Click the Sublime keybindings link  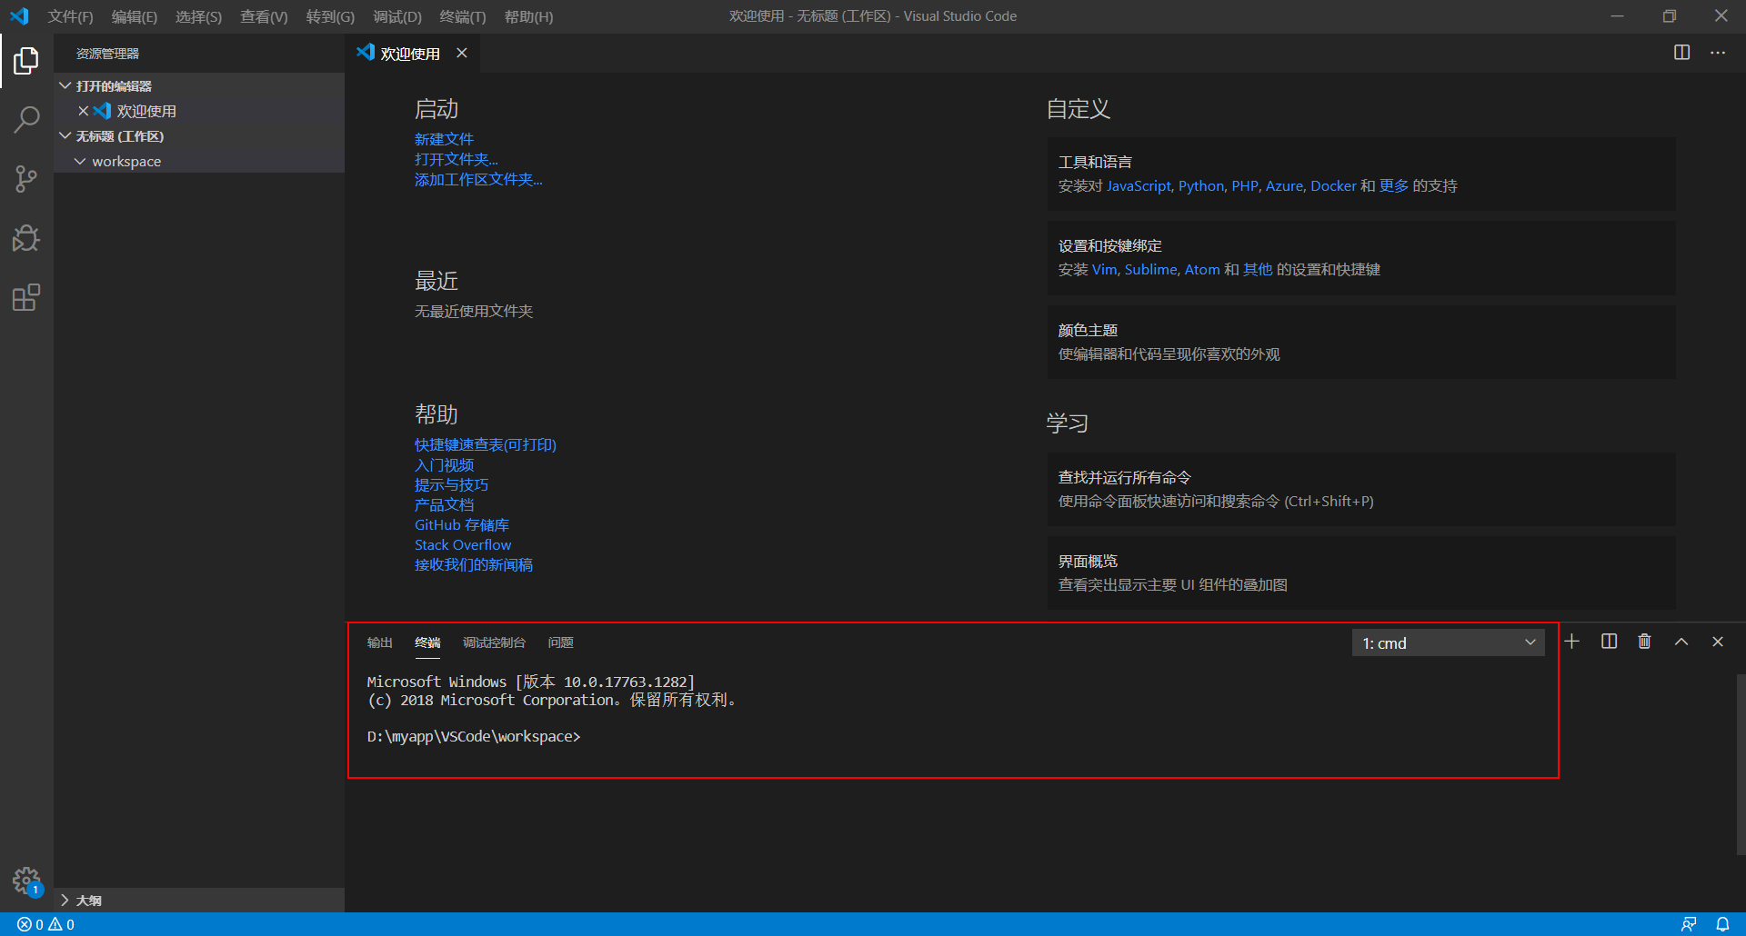click(x=1150, y=269)
